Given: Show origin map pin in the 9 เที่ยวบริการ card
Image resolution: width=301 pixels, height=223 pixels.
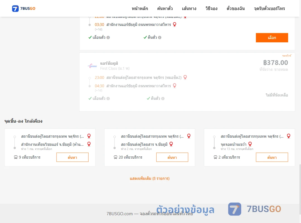Looking at the screenshot, I should point(89,136).
